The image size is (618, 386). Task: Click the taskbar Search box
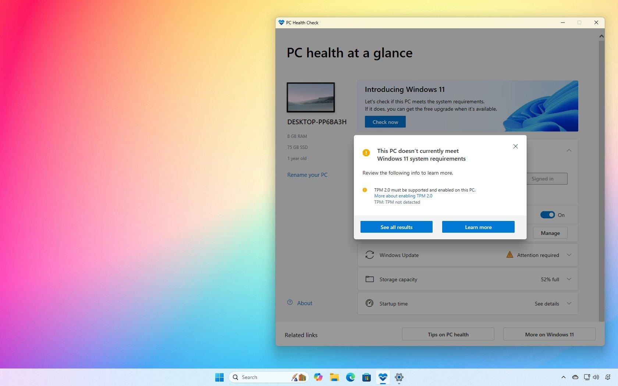pos(269,377)
